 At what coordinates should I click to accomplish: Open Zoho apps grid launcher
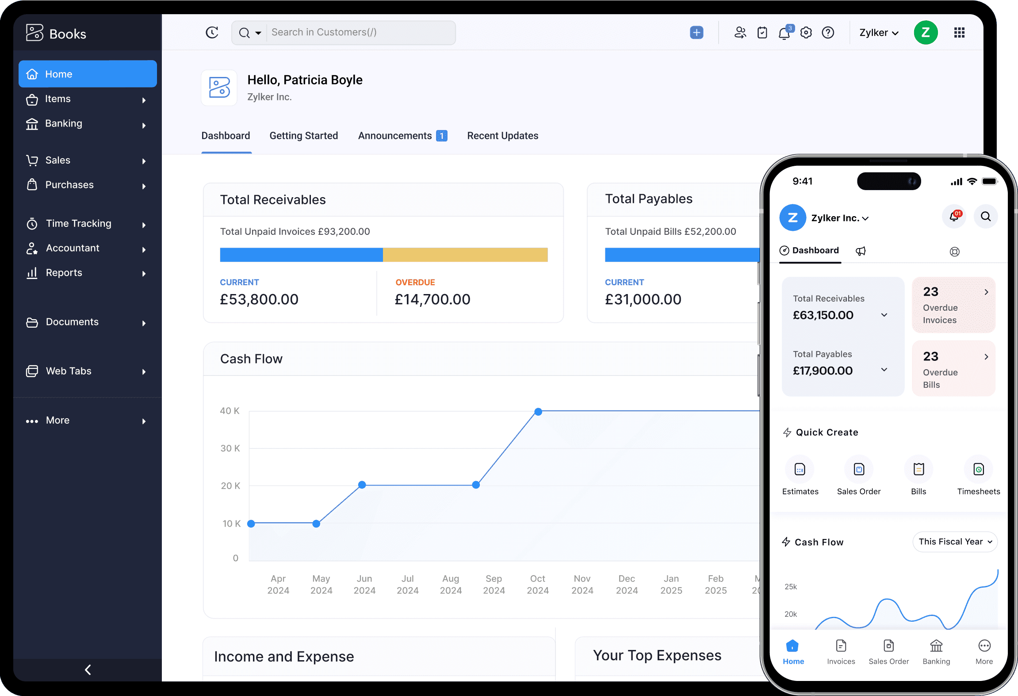tap(959, 32)
